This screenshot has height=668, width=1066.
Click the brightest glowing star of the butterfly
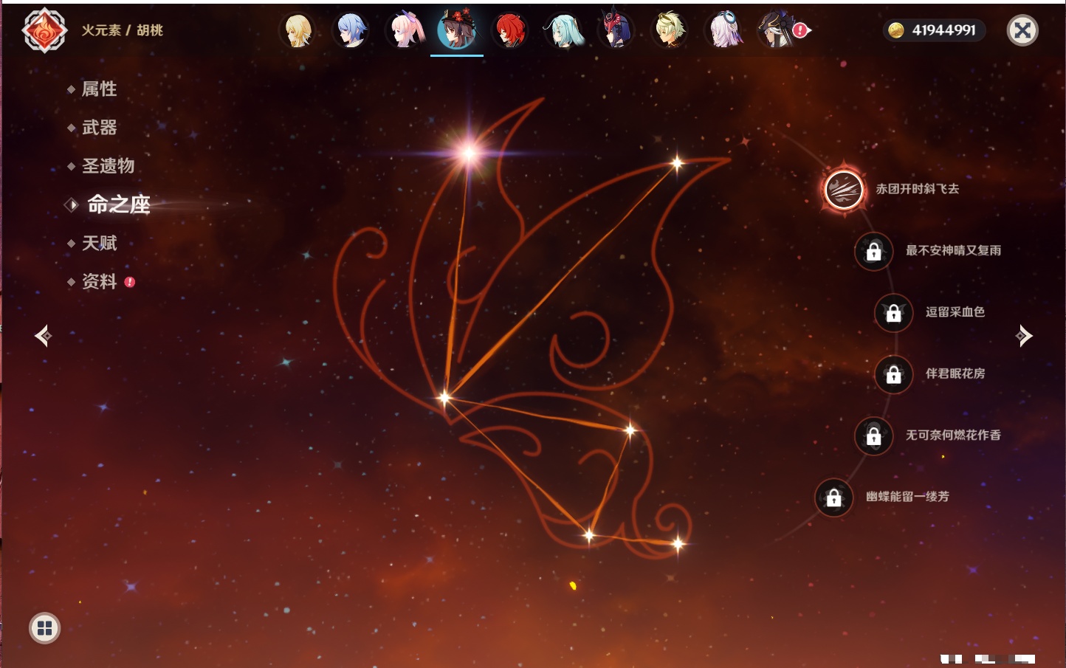[x=468, y=154]
